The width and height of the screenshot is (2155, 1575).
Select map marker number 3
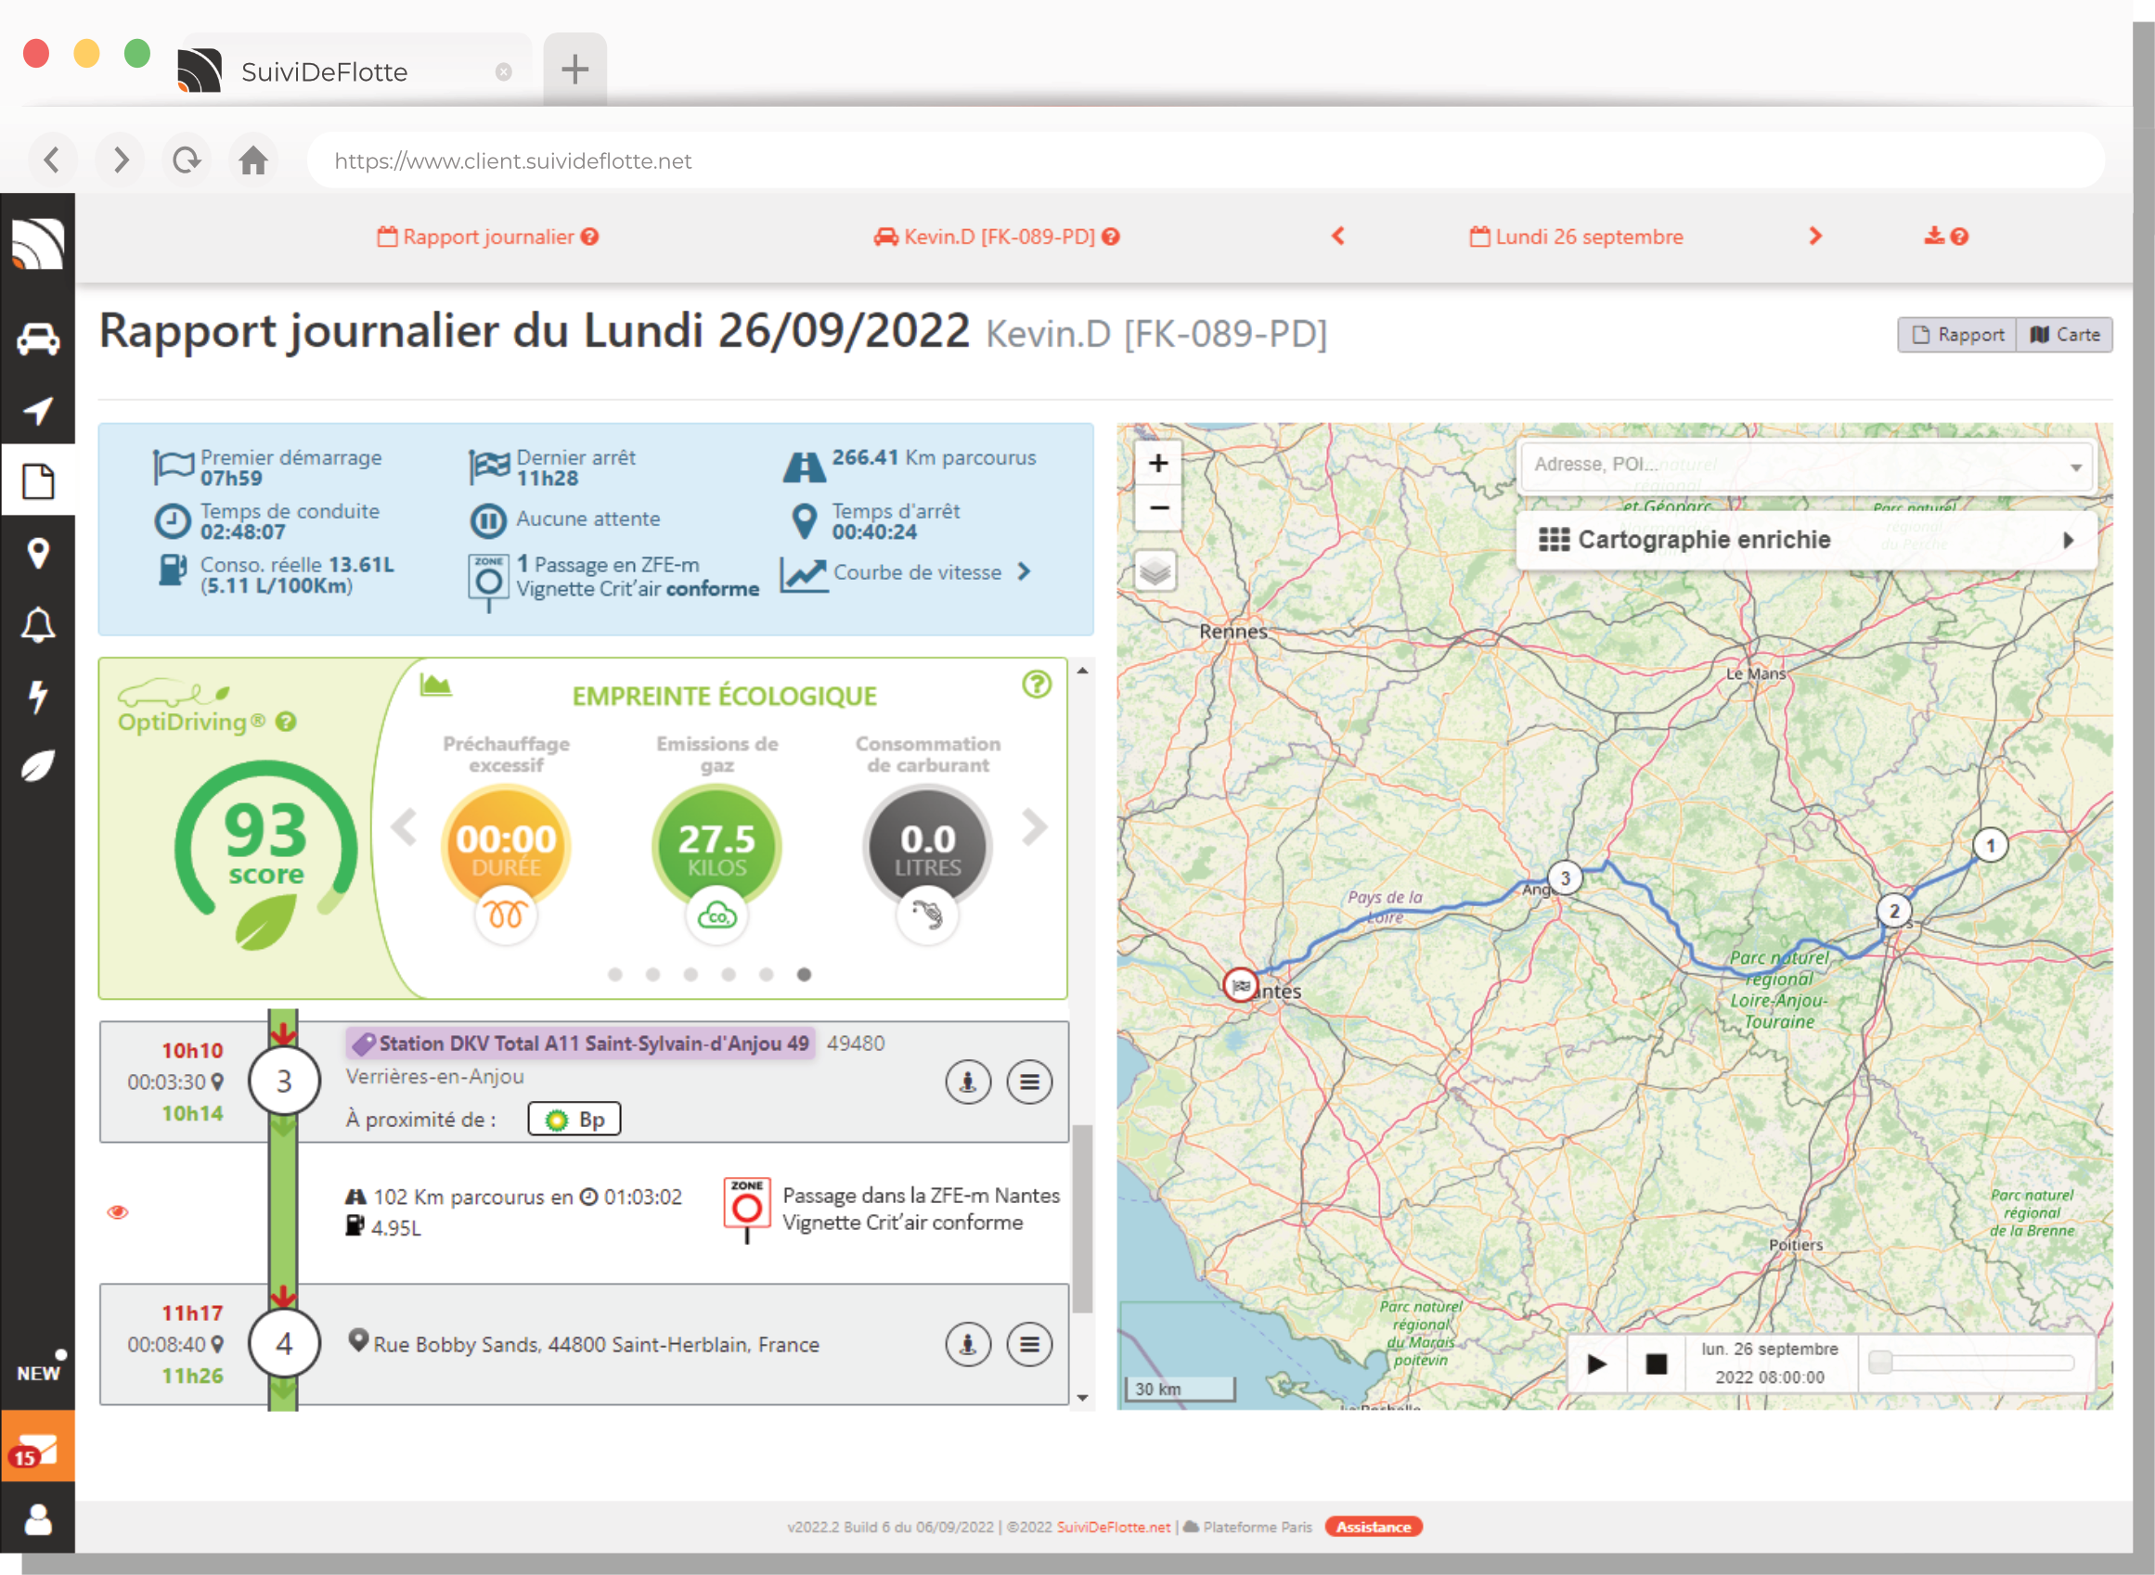coord(1565,878)
